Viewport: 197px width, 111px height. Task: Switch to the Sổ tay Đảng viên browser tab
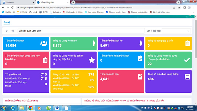click(53, 2)
